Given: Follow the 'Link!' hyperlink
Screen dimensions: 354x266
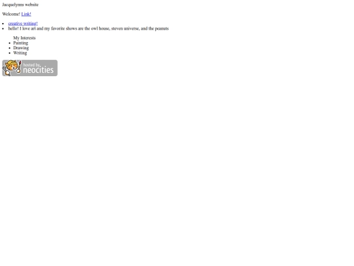Looking at the screenshot, I should (26, 14).
